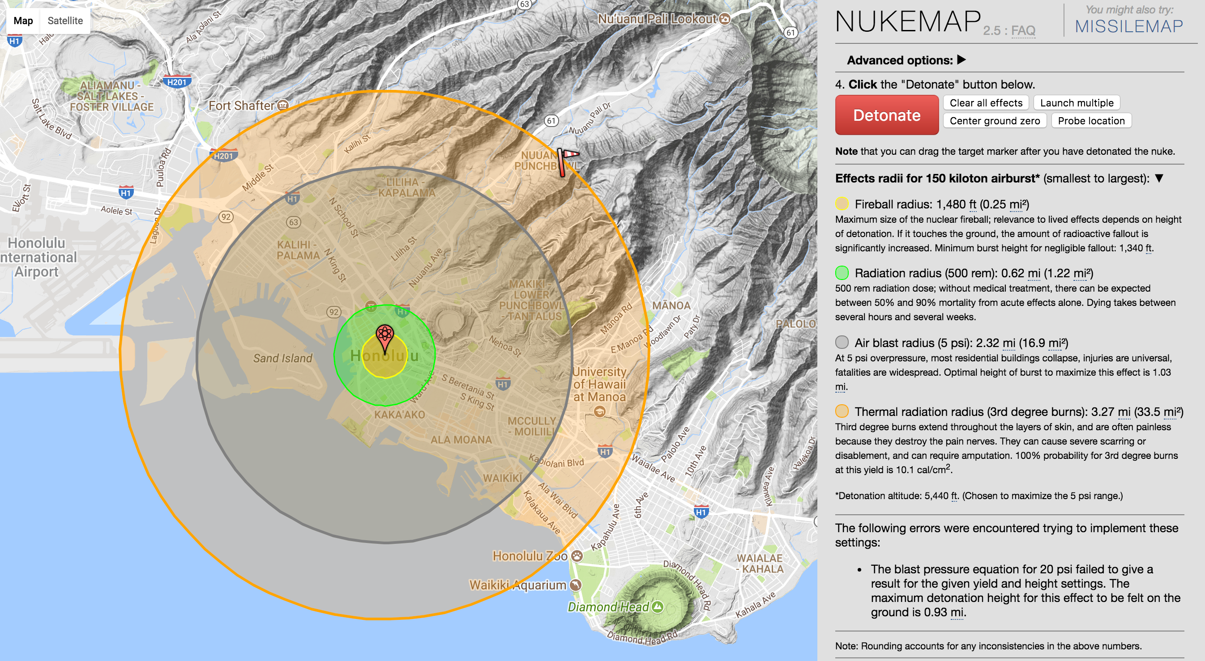Click the MANOA neighborhood label
1205x661 pixels.
point(671,305)
